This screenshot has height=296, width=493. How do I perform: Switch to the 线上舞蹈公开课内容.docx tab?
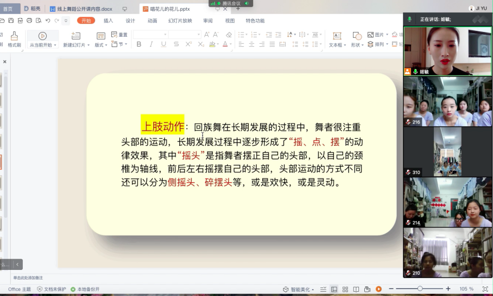tap(81, 9)
